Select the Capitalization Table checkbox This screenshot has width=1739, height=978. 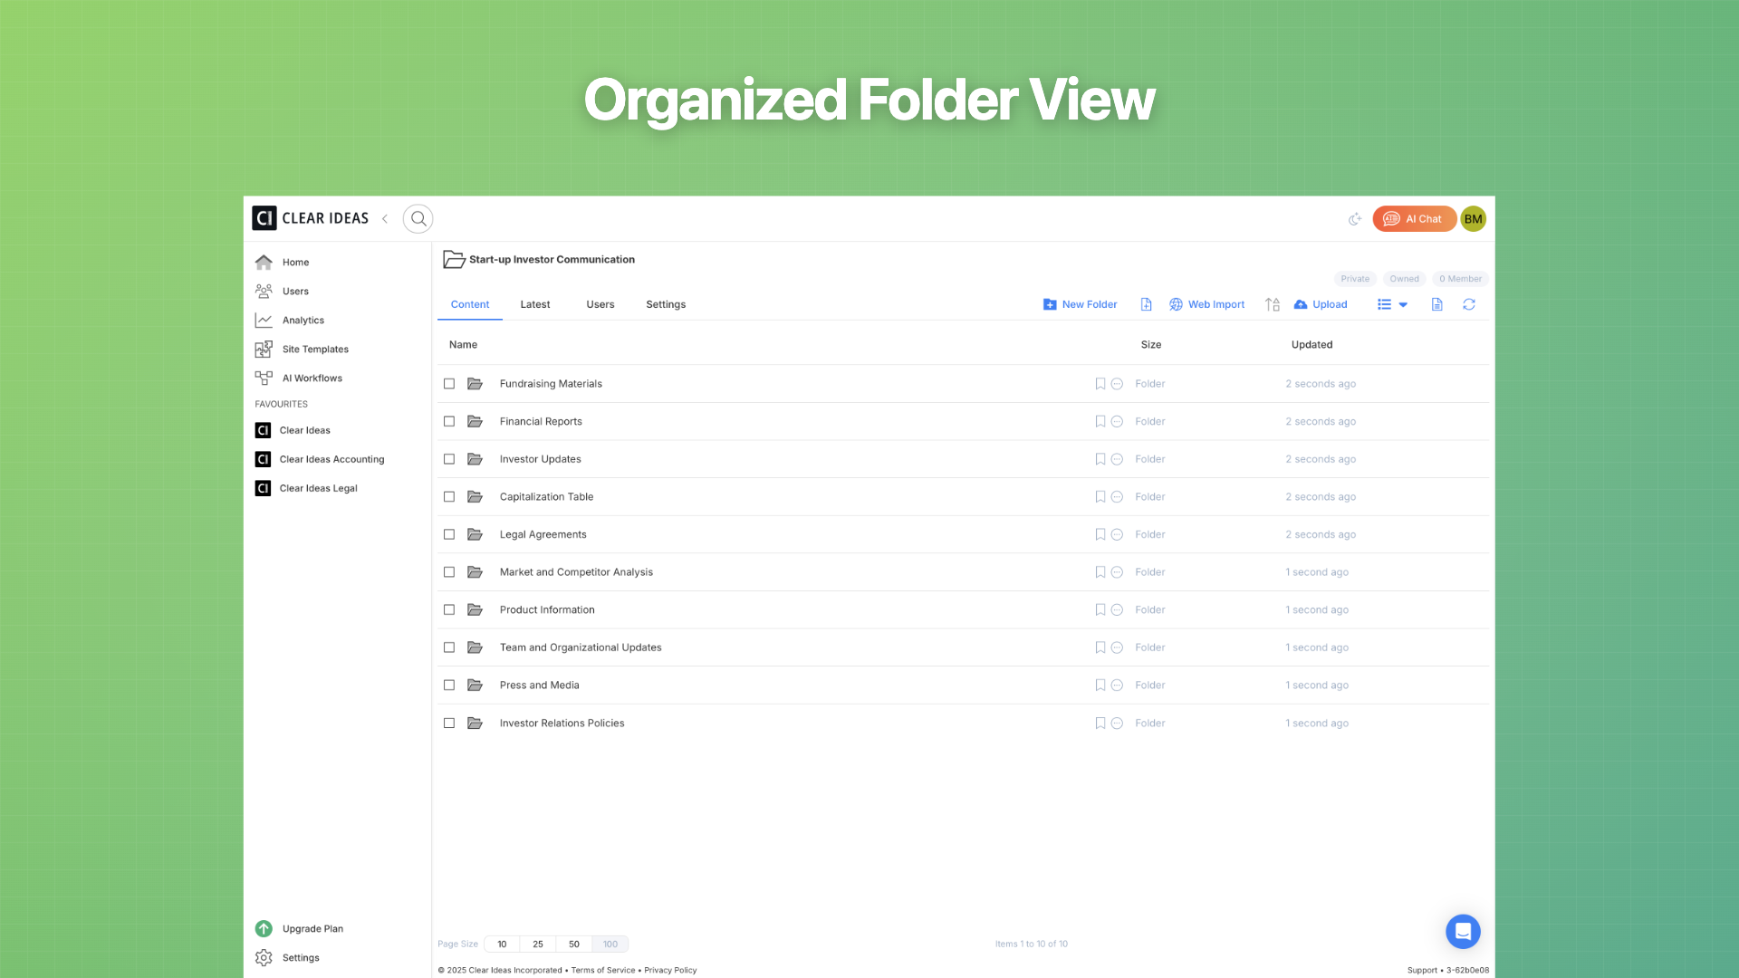coord(449,497)
